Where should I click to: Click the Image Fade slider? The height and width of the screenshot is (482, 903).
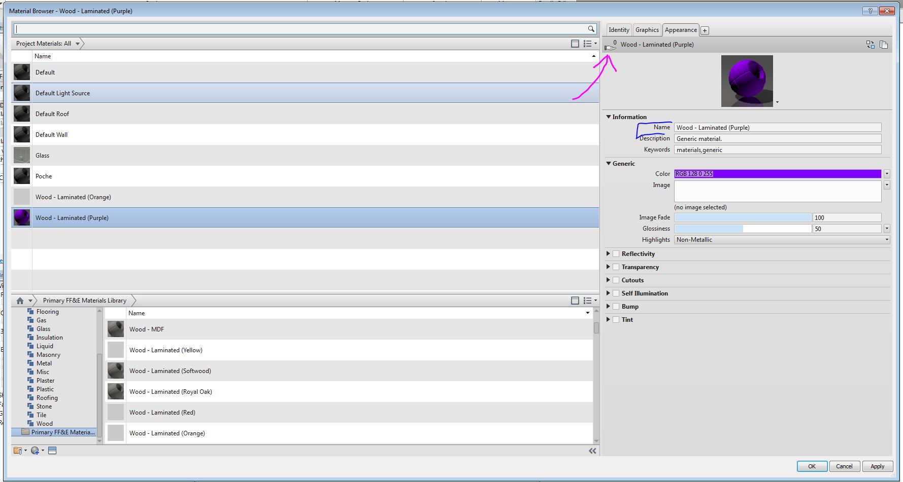coord(743,217)
